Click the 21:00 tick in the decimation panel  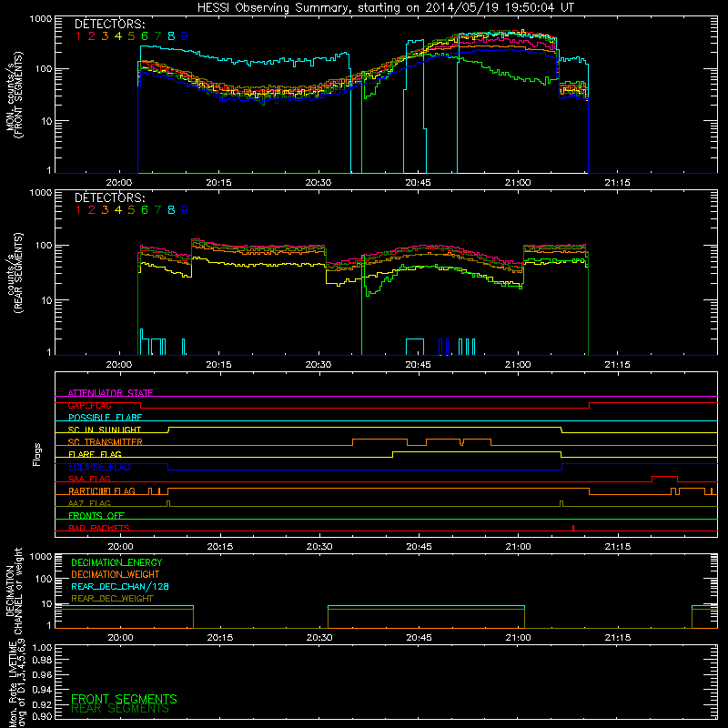pos(518,638)
